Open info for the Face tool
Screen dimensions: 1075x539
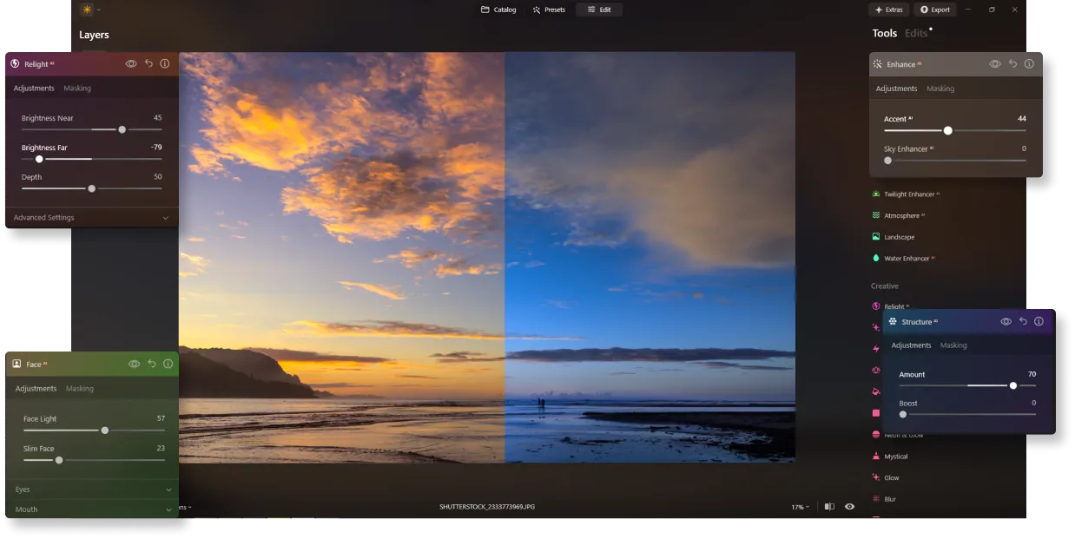[168, 364]
